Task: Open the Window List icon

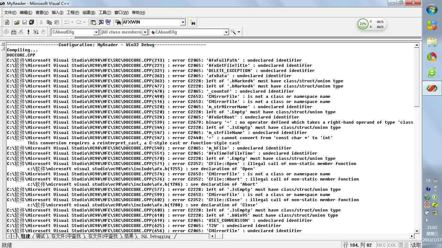Action: 108,22
